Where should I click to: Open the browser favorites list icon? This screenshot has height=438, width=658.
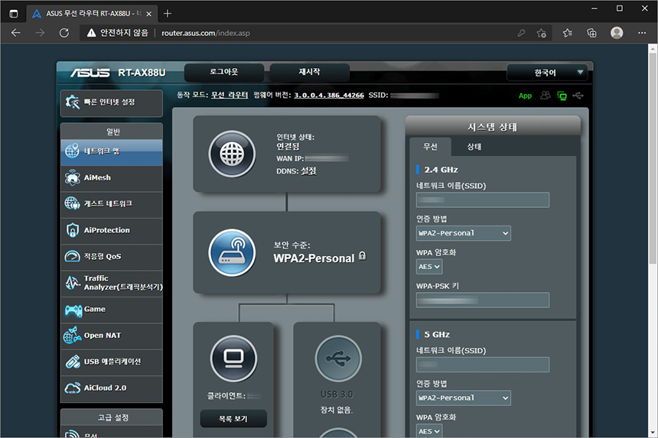click(568, 33)
